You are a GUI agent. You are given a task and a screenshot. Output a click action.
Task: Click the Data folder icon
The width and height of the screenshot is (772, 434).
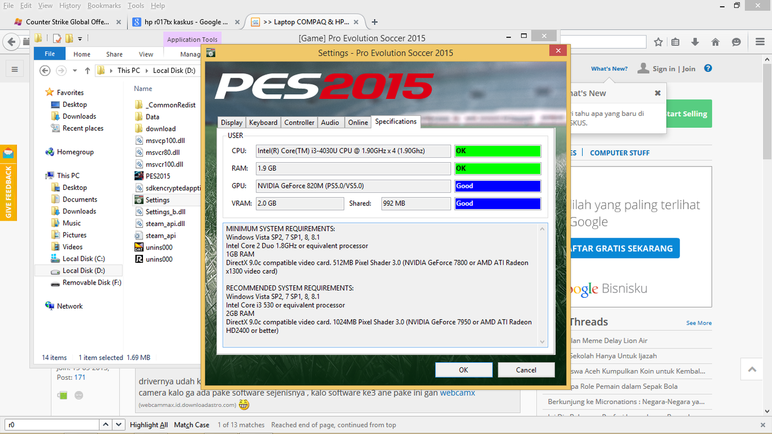point(139,117)
